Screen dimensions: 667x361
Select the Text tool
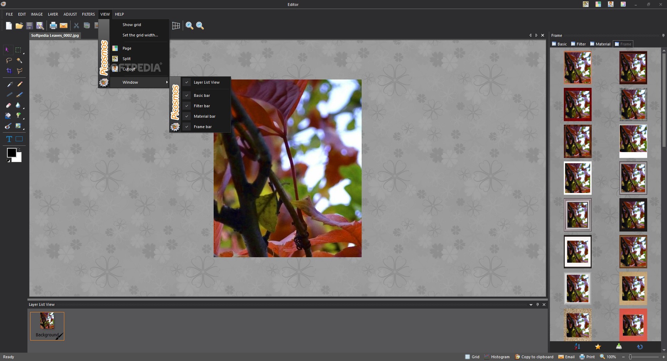click(9, 139)
